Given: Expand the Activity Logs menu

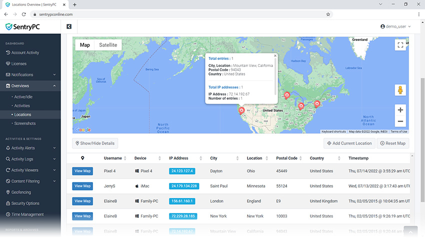Looking at the screenshot, I should click(x=30, y=159).
